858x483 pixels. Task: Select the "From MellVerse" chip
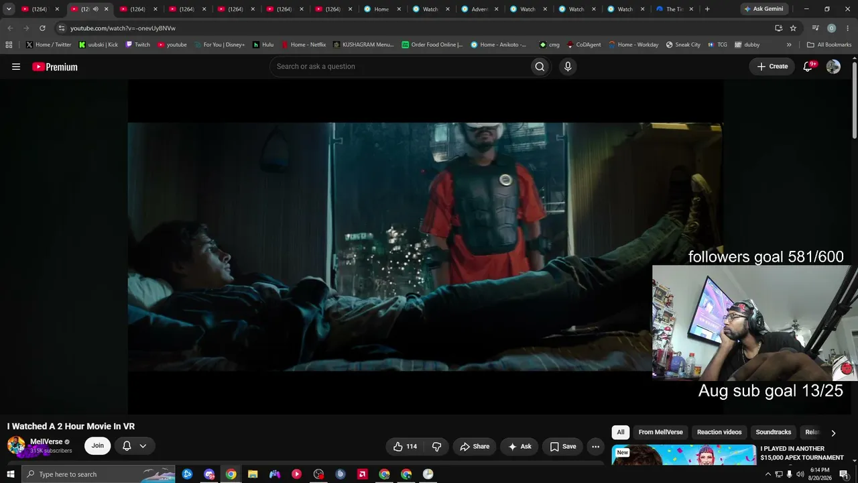[x=660, y=432]
